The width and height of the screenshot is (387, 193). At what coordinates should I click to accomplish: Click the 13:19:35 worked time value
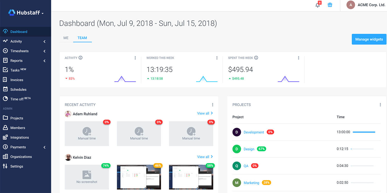point(159,69)
